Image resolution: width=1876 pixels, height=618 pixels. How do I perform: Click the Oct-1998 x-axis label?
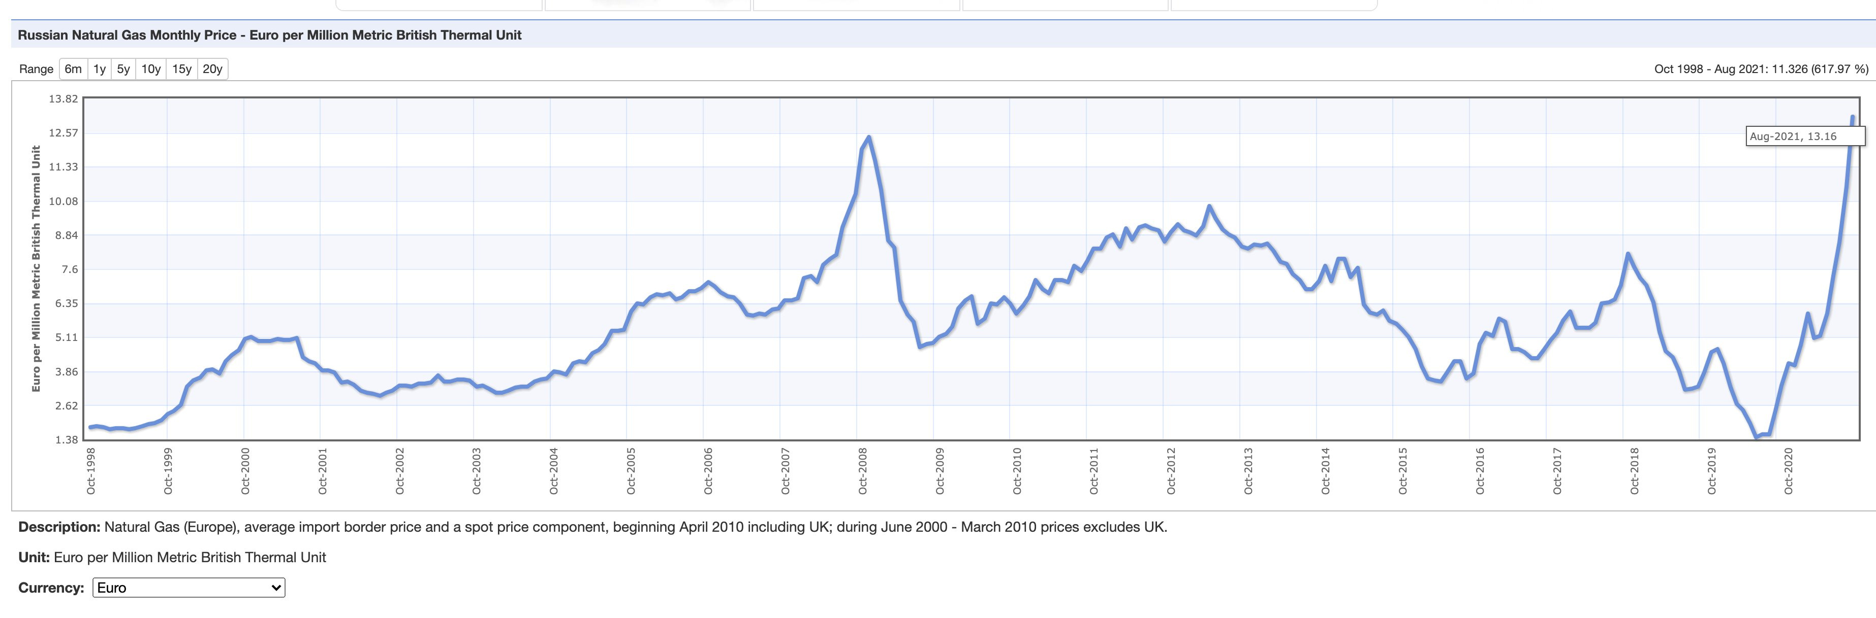click(91, 471)
